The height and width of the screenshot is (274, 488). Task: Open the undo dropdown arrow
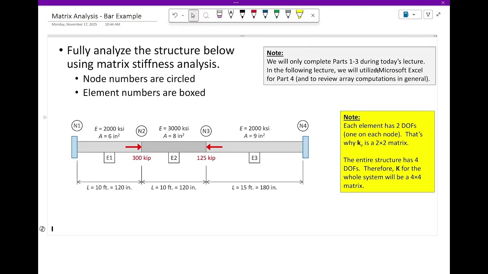(x=183, y=16)
